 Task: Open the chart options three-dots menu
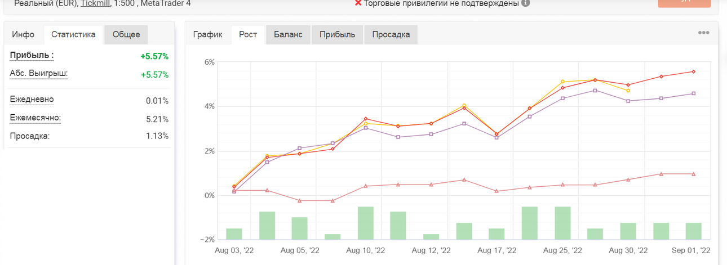pos(703,33)
